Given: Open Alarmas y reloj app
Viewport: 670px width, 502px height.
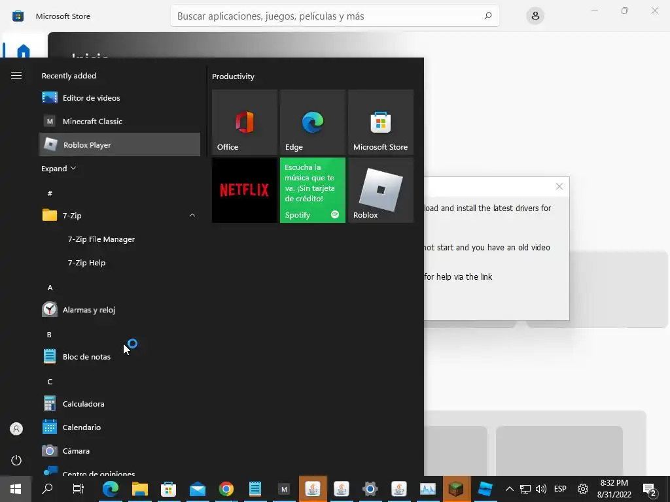Looking at the screenshot, I should tap(120, 310).
